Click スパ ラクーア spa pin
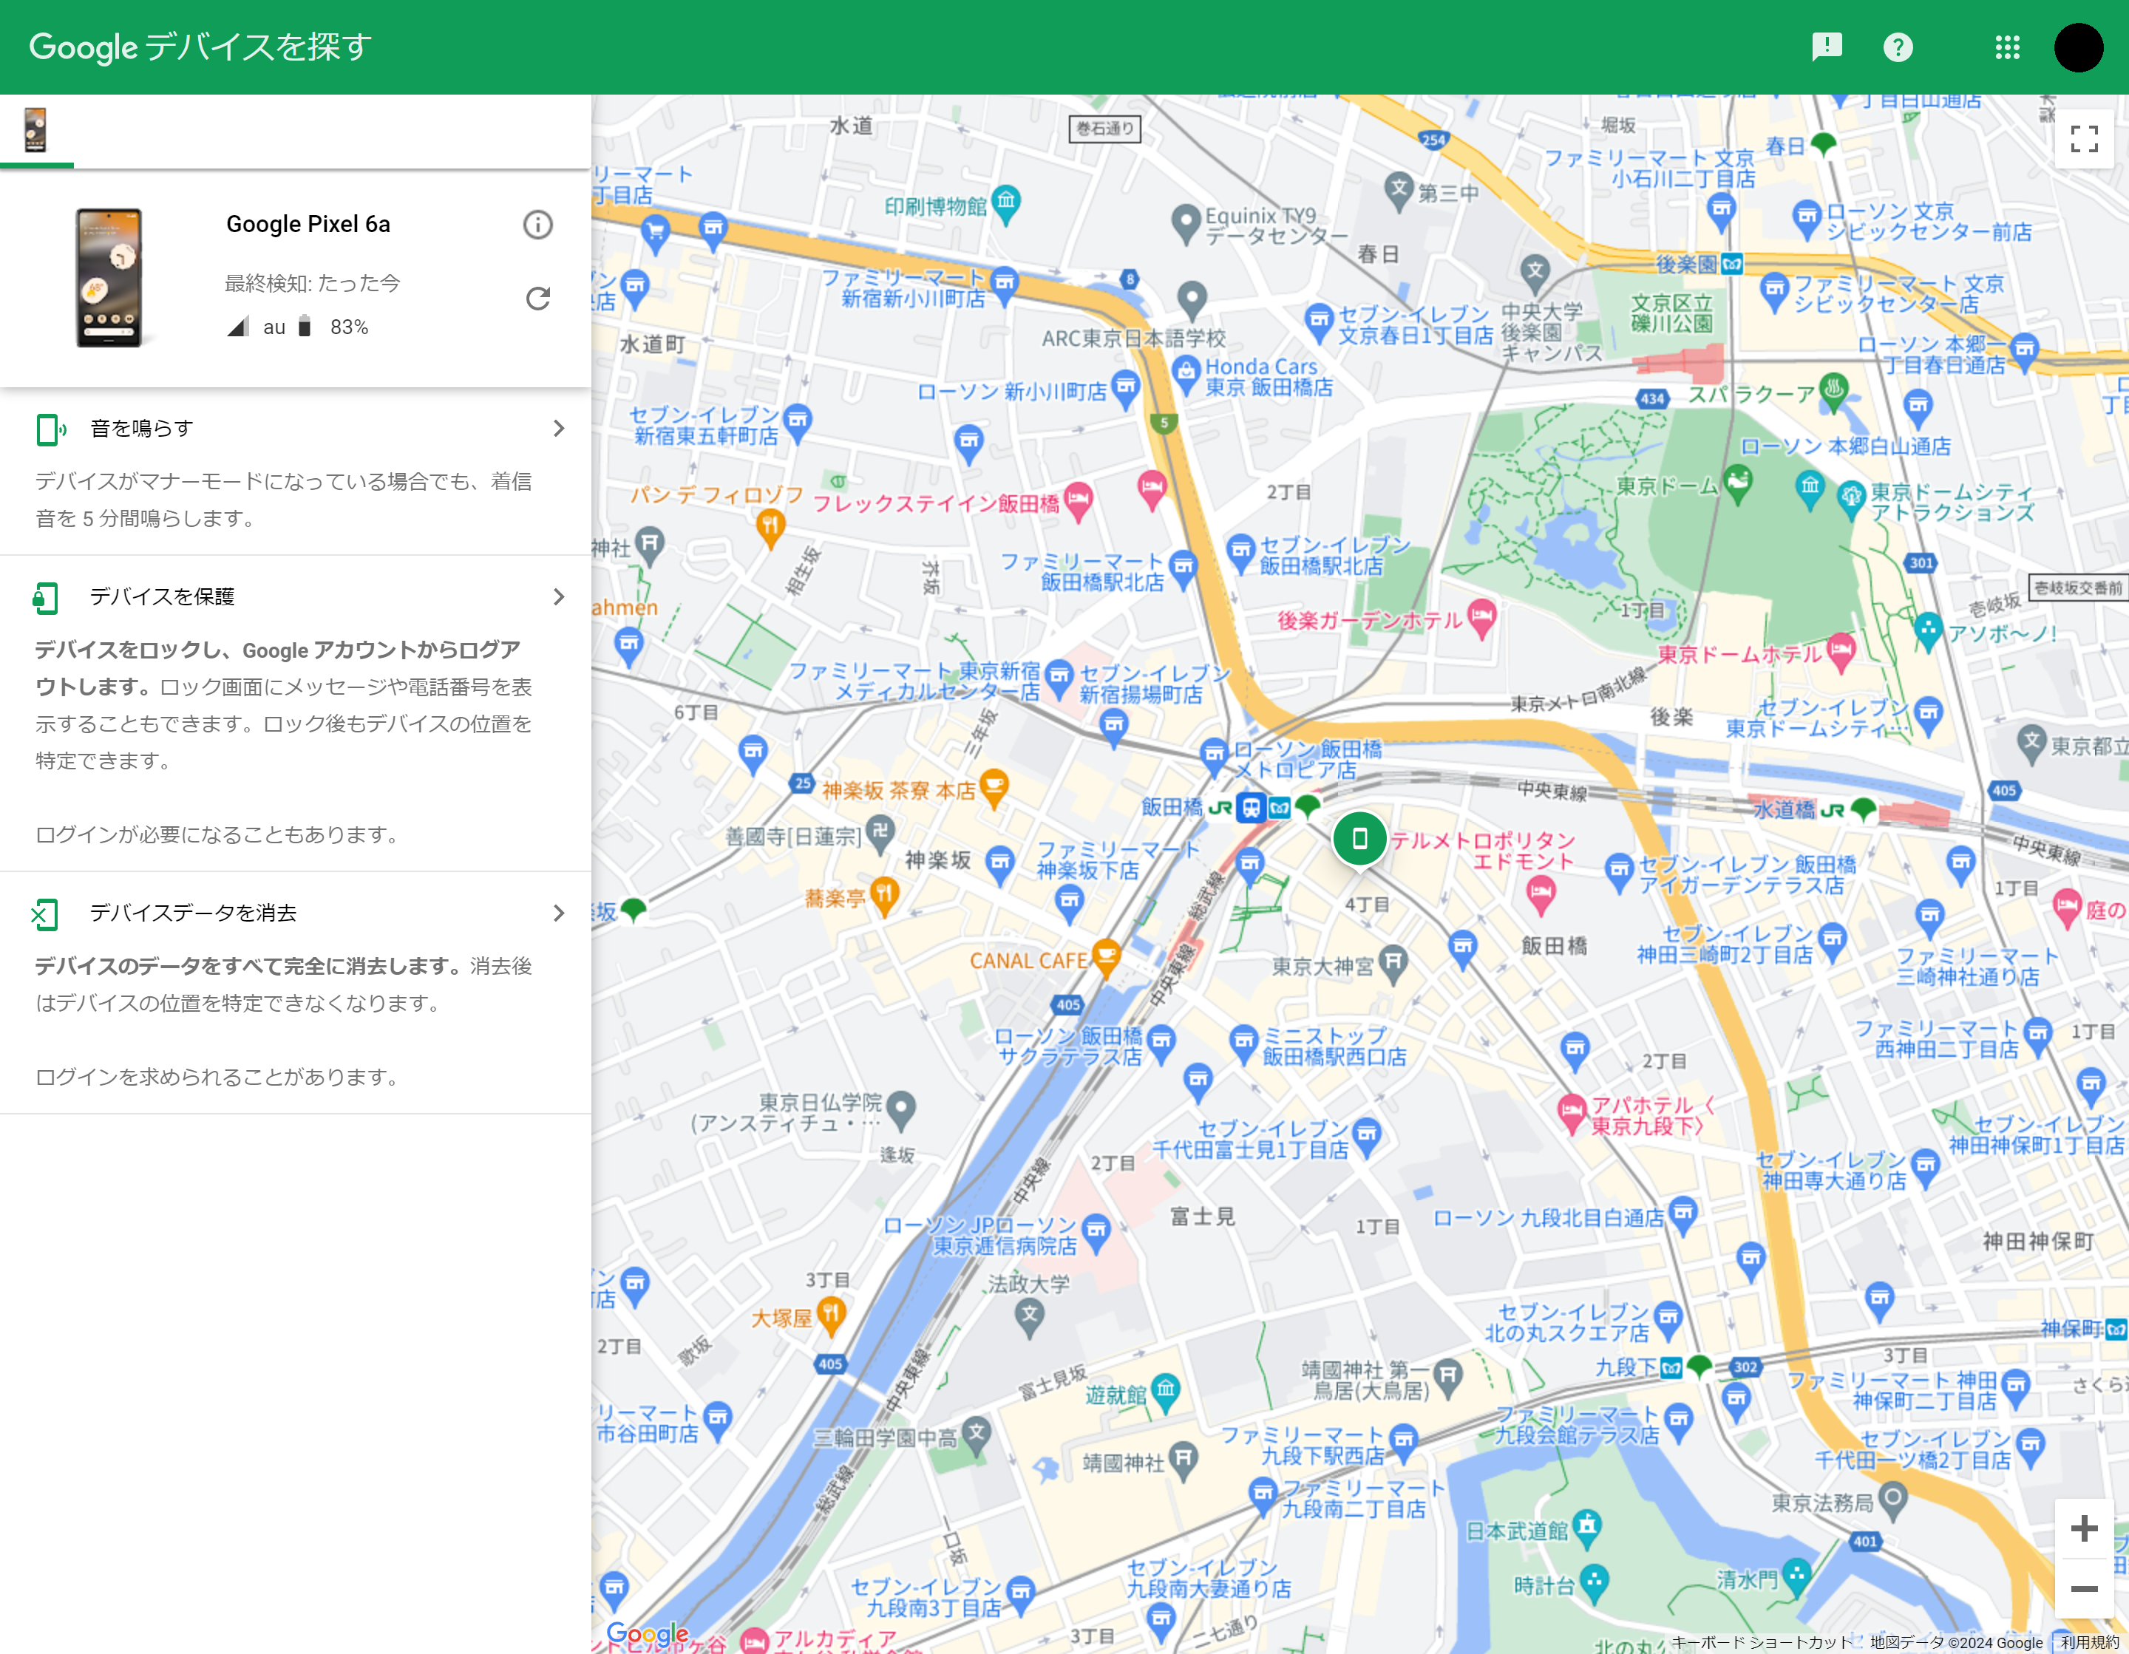The width and height of the screenshot is (2129, 1654). (1833, 391)
